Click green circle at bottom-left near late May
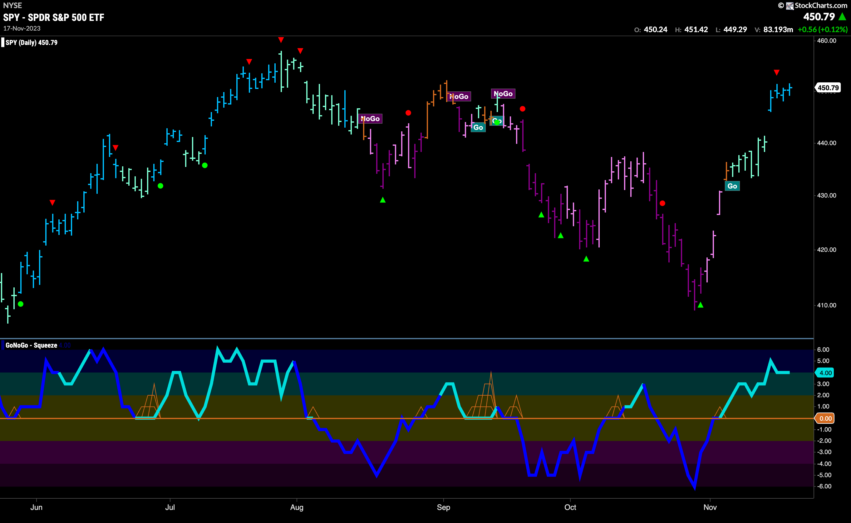The image size is (851, 523). [x=21, y=304]
